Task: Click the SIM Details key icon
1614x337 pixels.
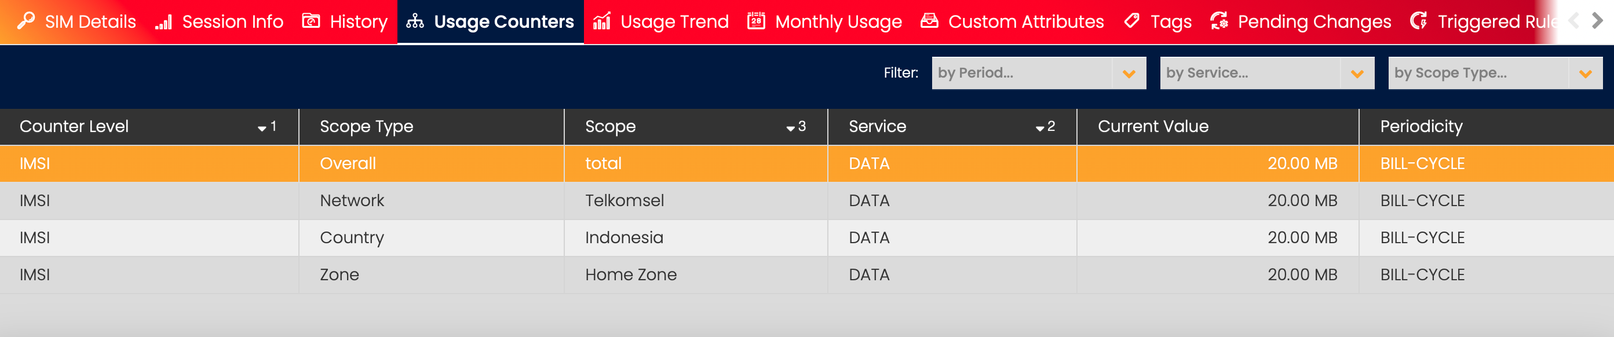Action: click(25, 21)
